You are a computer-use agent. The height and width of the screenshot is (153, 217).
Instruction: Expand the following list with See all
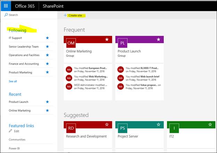13,81
